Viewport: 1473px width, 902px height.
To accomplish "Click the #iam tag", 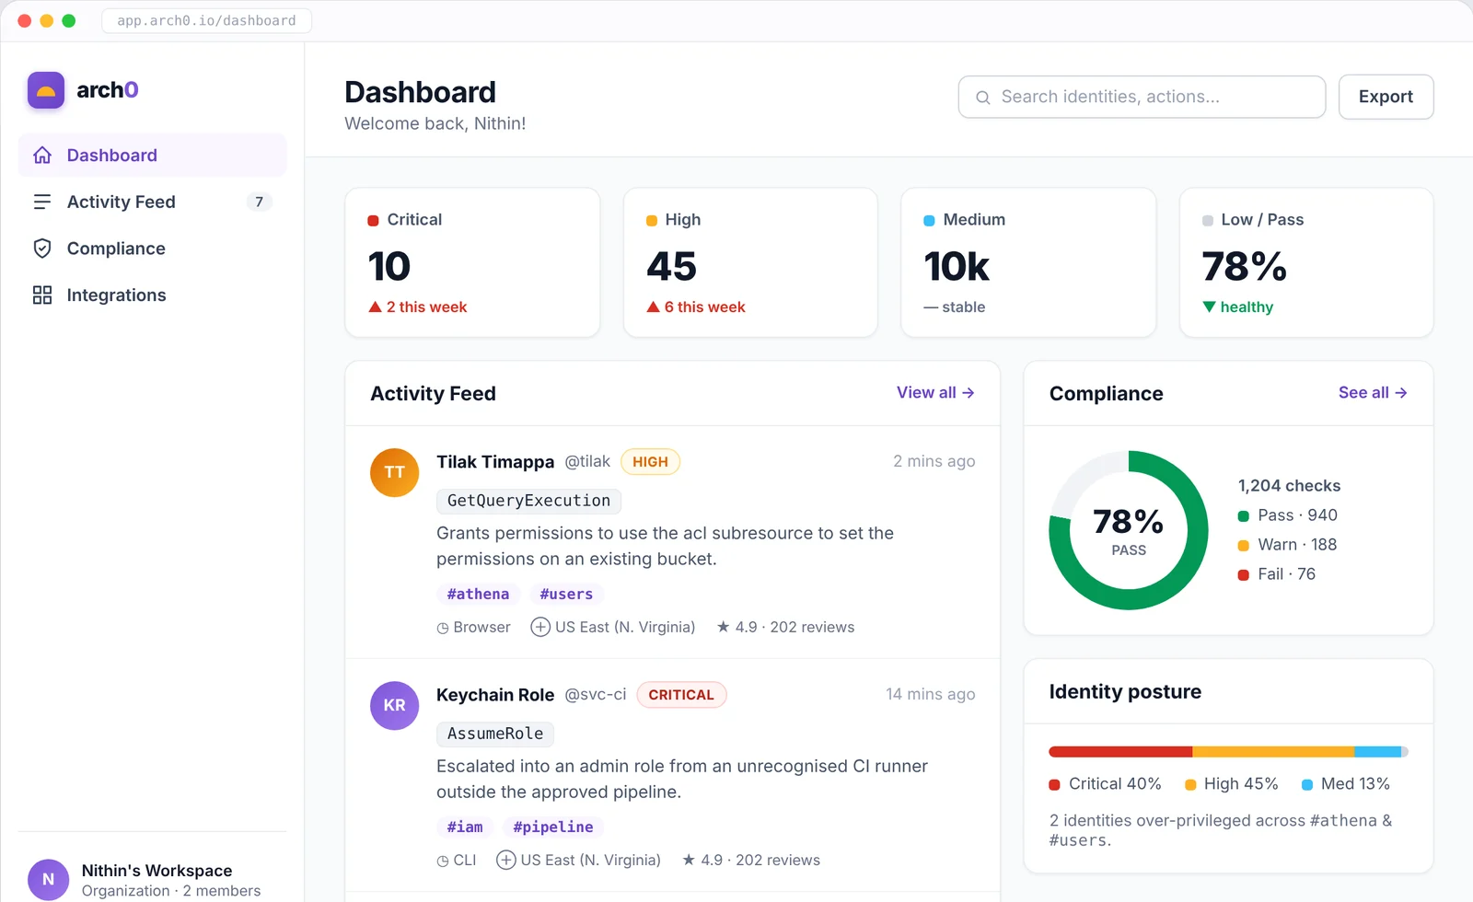I will (x=465, y=827).
